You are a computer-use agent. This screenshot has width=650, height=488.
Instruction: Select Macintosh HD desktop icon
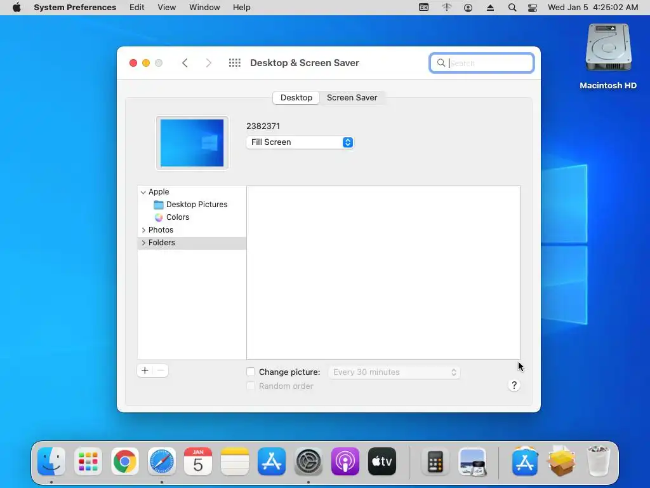pyautogui.click(x=608, y=57)
